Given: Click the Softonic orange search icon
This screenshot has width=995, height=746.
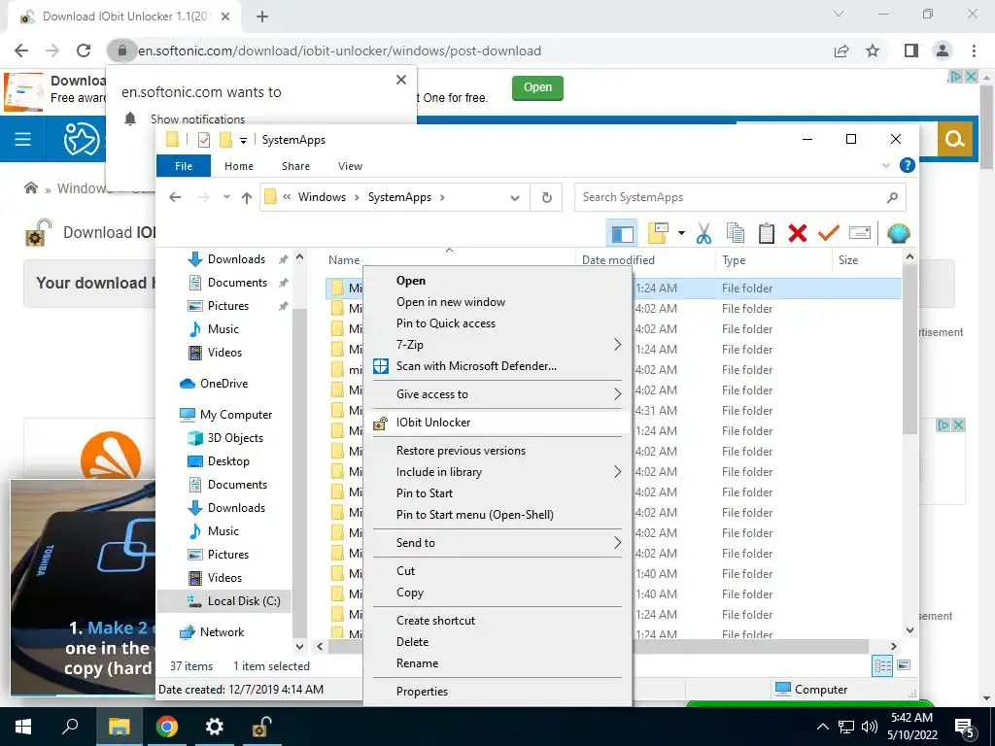Looking at the screenshot, I should point(954,139).
